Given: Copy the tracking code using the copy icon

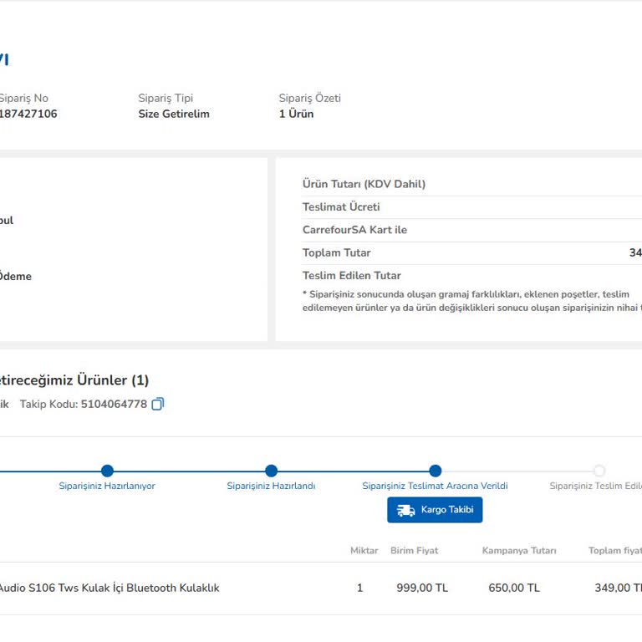Looking at the screenshot, I should 158,404.
